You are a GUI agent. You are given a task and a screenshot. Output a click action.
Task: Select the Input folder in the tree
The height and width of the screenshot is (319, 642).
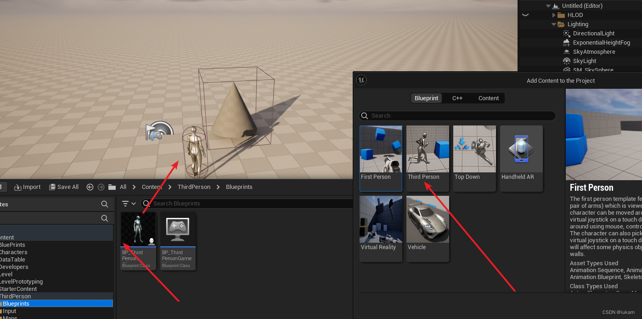9,311
